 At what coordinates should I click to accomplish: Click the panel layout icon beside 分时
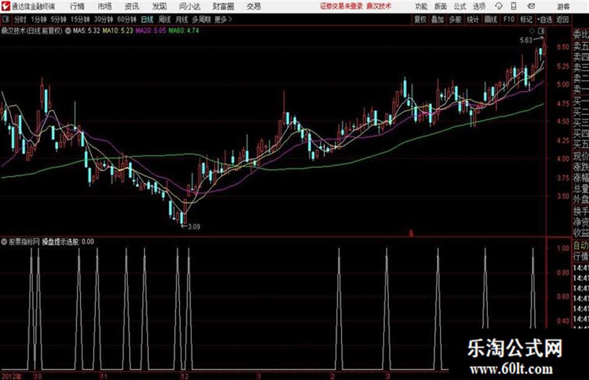pos(5,19)
